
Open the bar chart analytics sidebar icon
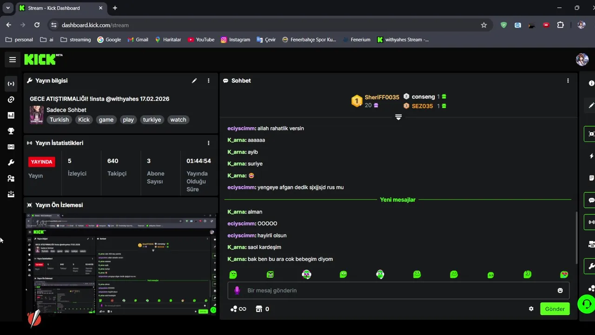point(11,115)
